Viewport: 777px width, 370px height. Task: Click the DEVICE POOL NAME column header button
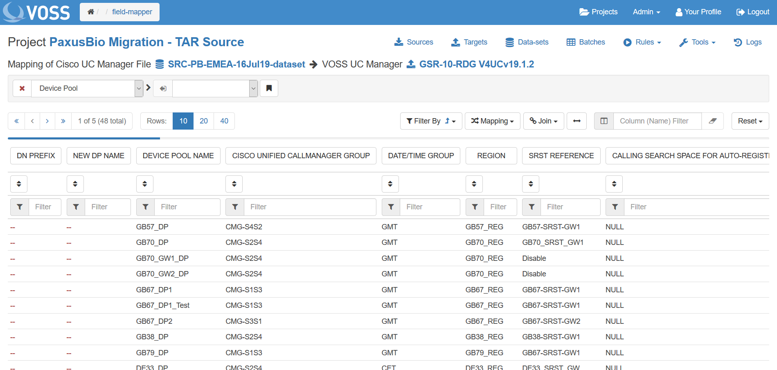click(x=178, y=156)
